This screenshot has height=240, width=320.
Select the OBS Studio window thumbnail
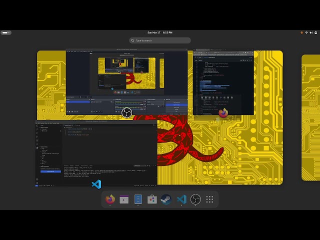point(126,81)
